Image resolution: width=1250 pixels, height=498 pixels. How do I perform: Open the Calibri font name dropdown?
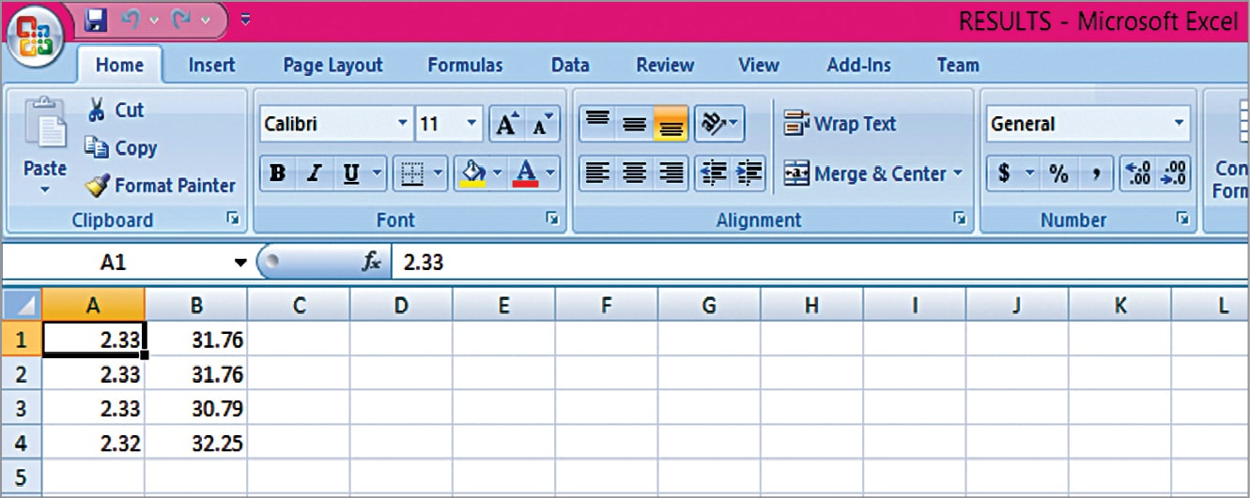pos(402,124)
